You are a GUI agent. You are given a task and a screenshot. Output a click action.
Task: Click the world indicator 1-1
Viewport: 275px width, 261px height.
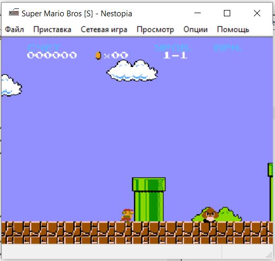[175, 55]
